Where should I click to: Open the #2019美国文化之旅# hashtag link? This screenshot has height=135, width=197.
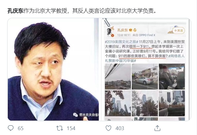point(122,42)
